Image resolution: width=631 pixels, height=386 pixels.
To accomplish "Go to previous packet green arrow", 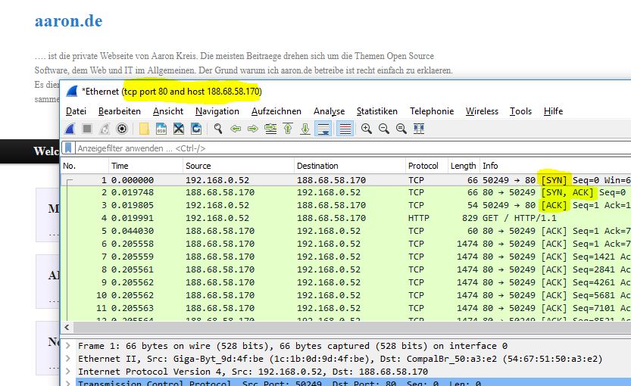I will point(236,129).
